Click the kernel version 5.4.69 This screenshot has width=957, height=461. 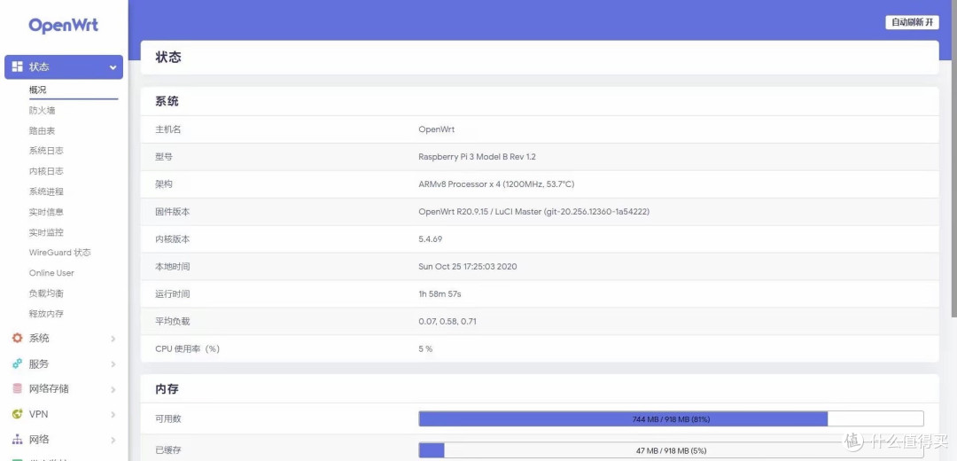[x=431, y=239]
